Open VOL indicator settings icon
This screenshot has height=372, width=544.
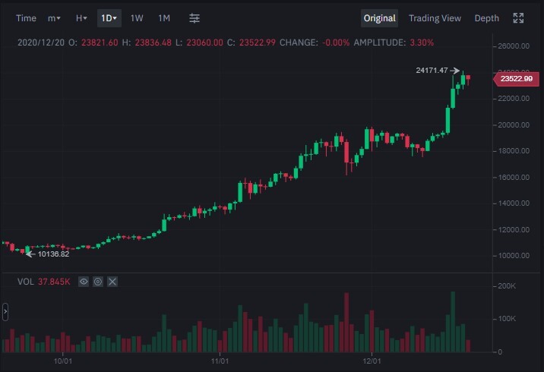pyautogui.click(x=98, y=282)
